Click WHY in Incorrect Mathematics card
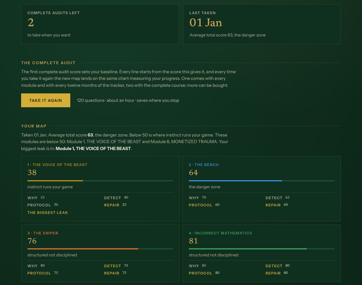The width and height of the screenshot is (362, 285). coord(194,266)
